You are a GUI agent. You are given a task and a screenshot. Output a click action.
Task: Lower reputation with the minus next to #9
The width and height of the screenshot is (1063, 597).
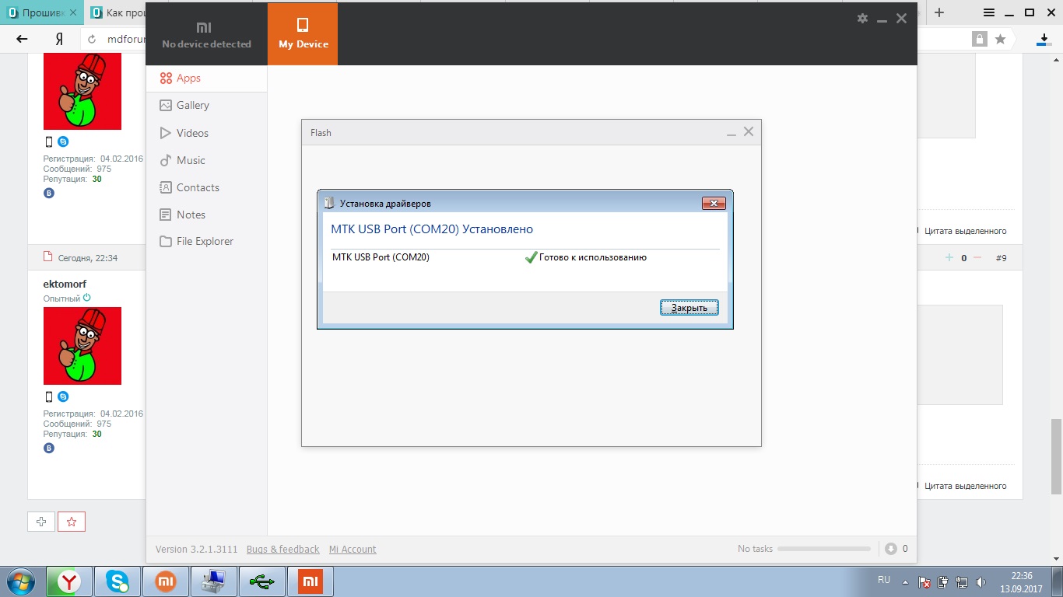point(977,257)
